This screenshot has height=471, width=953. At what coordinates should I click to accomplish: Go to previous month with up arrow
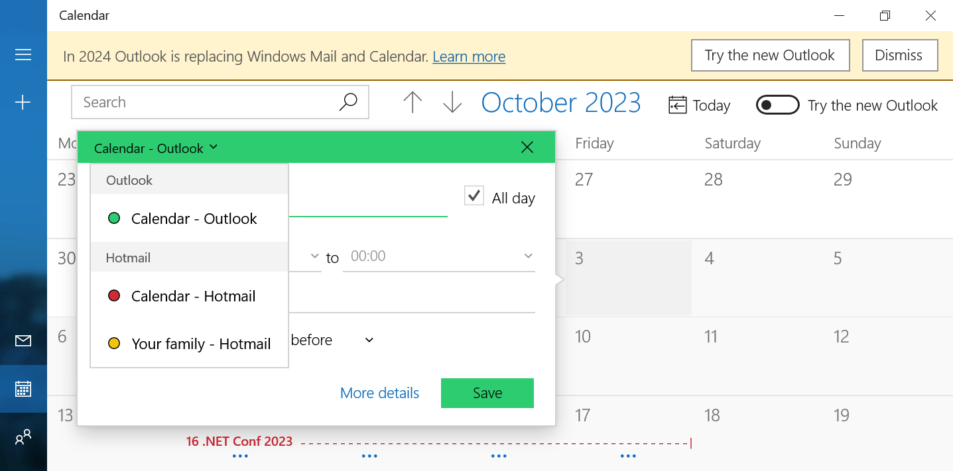tap(413, 103)
